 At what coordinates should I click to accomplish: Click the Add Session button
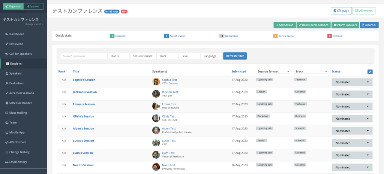[284, 25]
